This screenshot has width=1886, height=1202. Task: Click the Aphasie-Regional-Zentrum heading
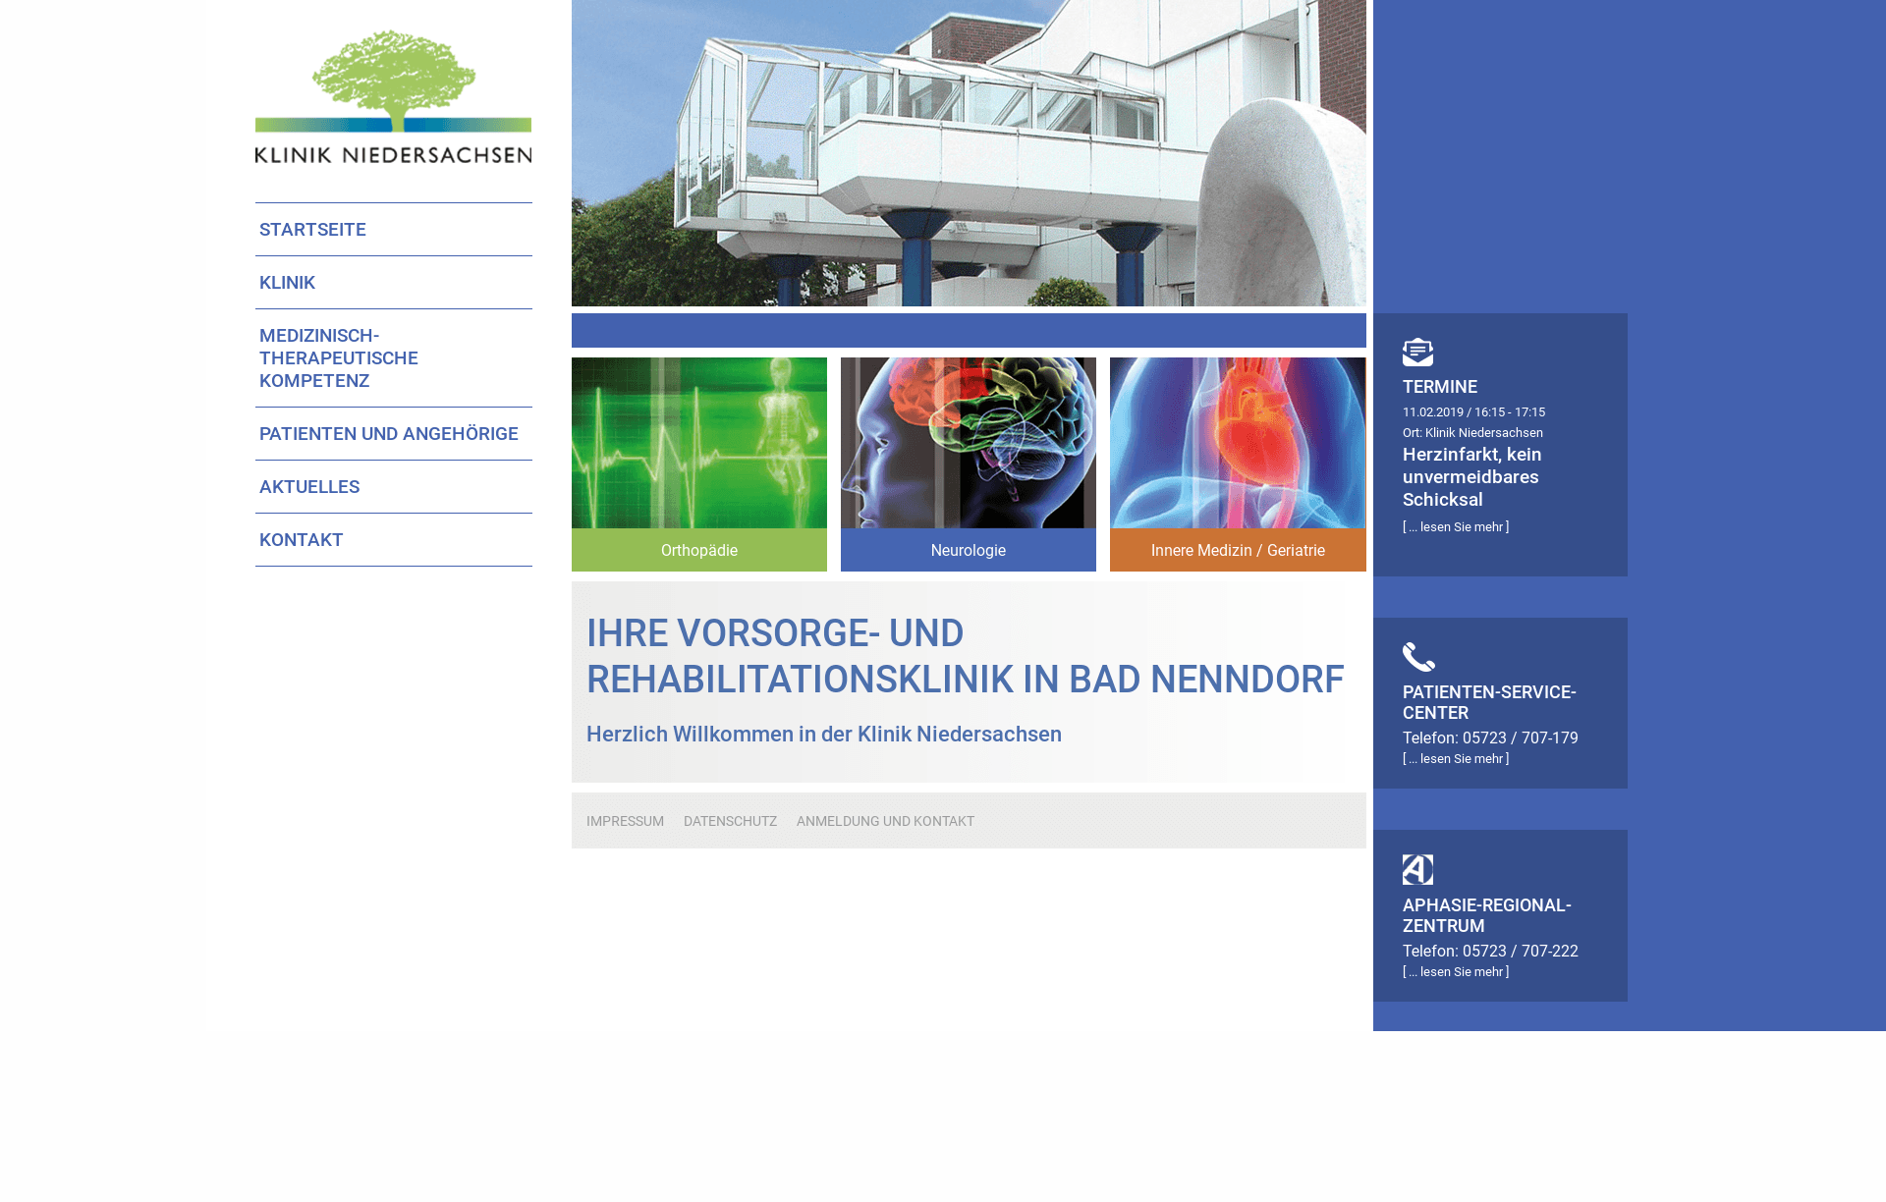1487,915
